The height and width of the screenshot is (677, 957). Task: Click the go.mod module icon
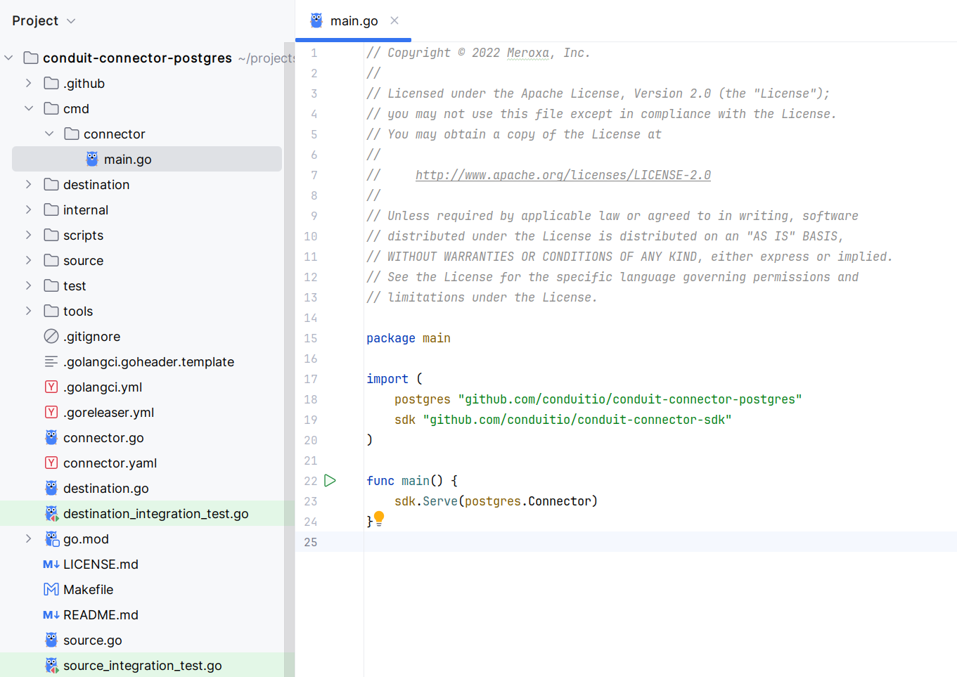pyautogui.click(x=51, y=539)
